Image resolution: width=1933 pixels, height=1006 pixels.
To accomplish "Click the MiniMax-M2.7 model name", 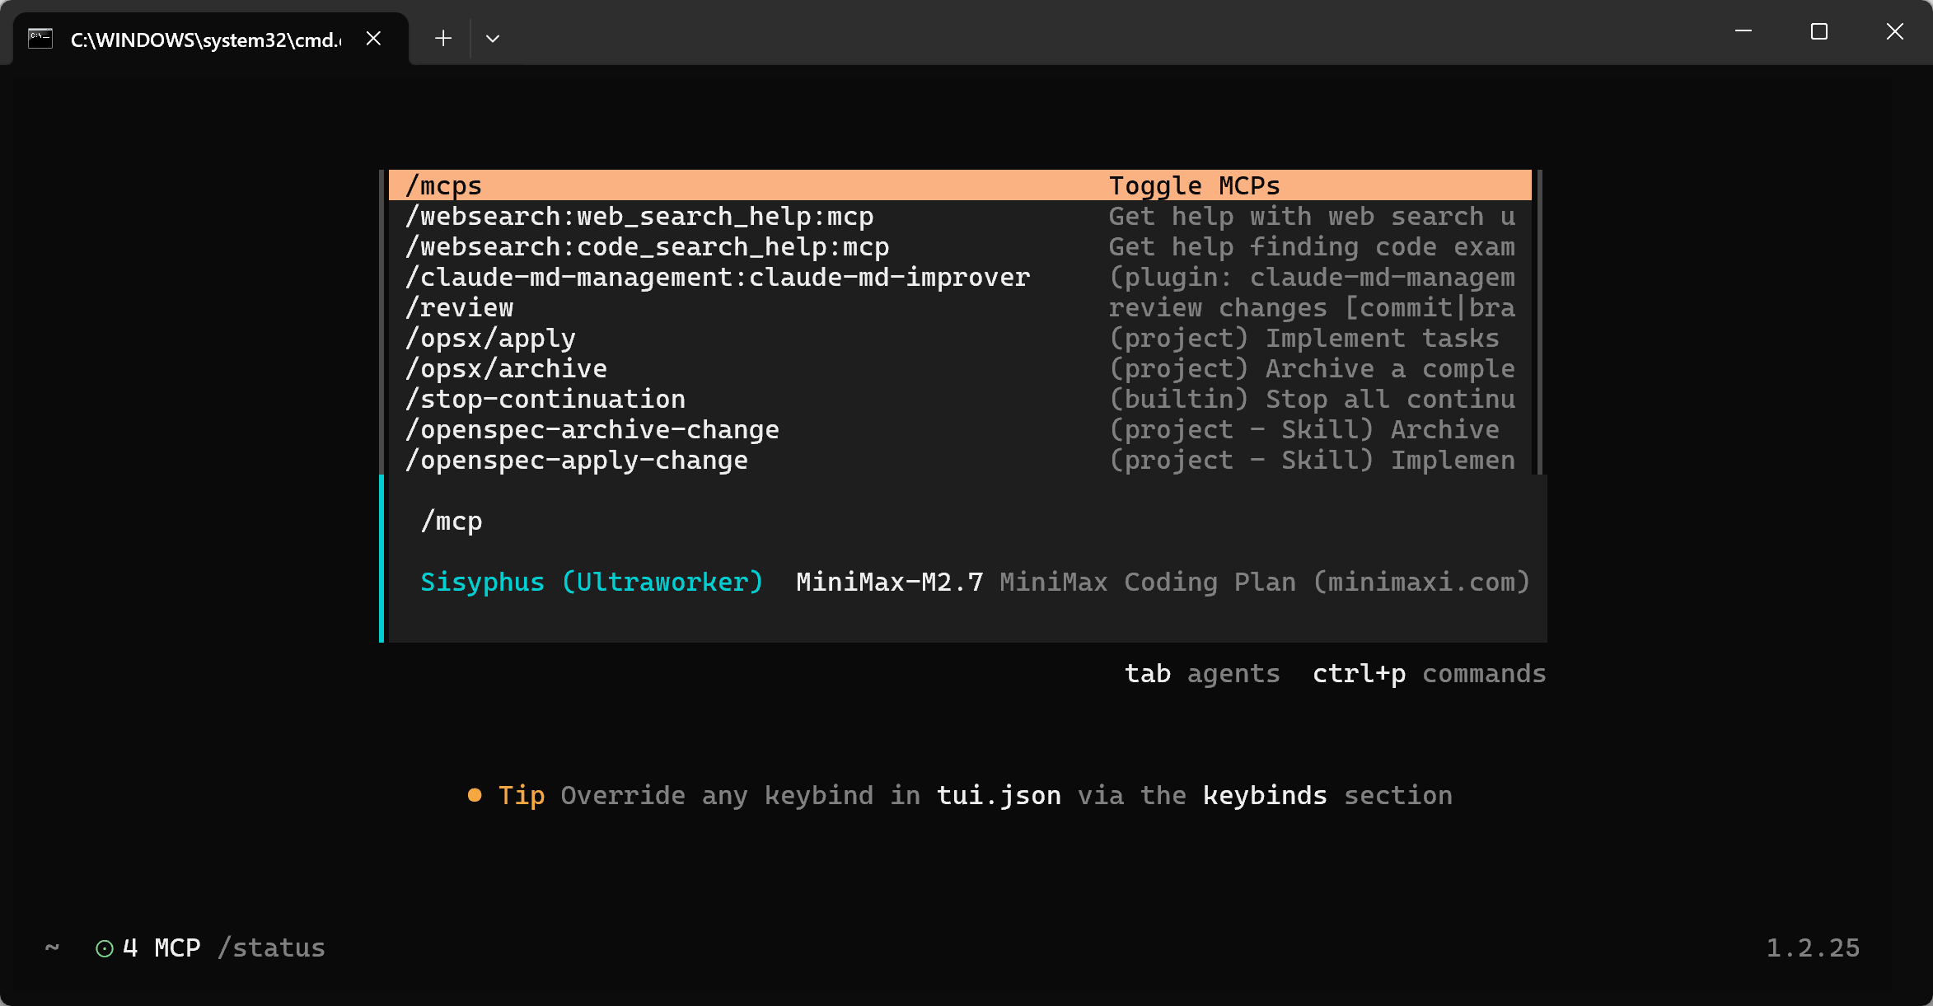I will [890, 582].
